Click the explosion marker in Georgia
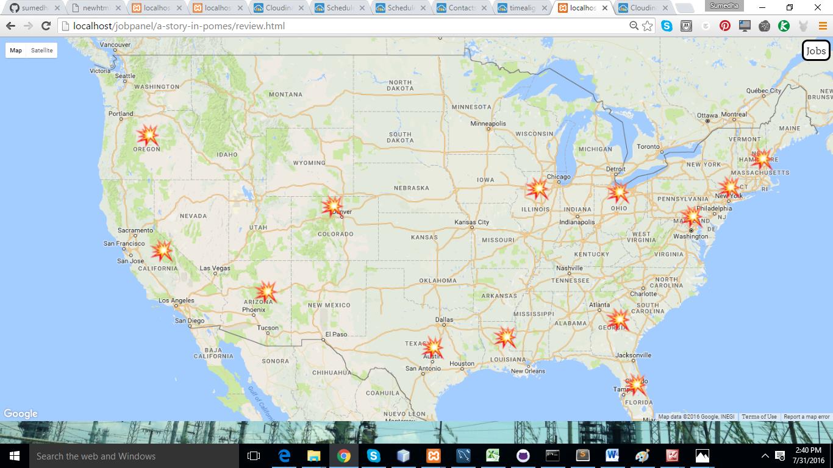 (618, 319)
